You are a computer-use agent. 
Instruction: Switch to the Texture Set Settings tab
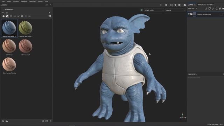(205, 5)
